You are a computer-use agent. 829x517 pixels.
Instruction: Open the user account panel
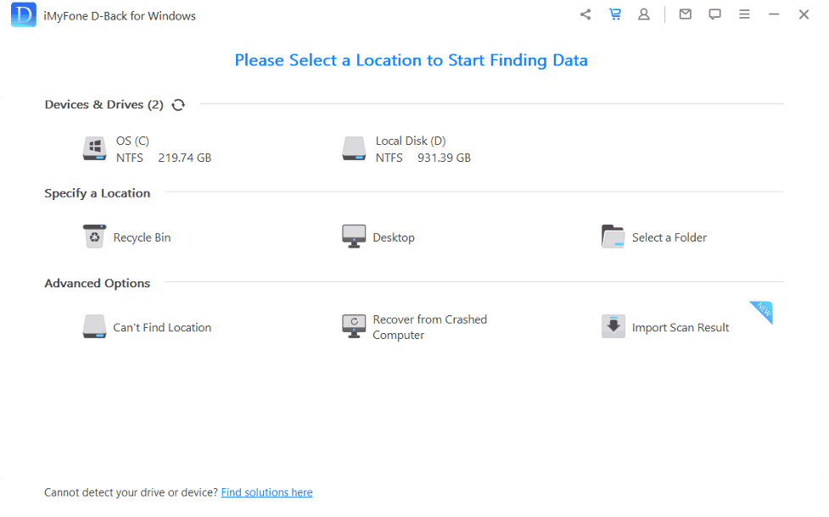[644, 14]
